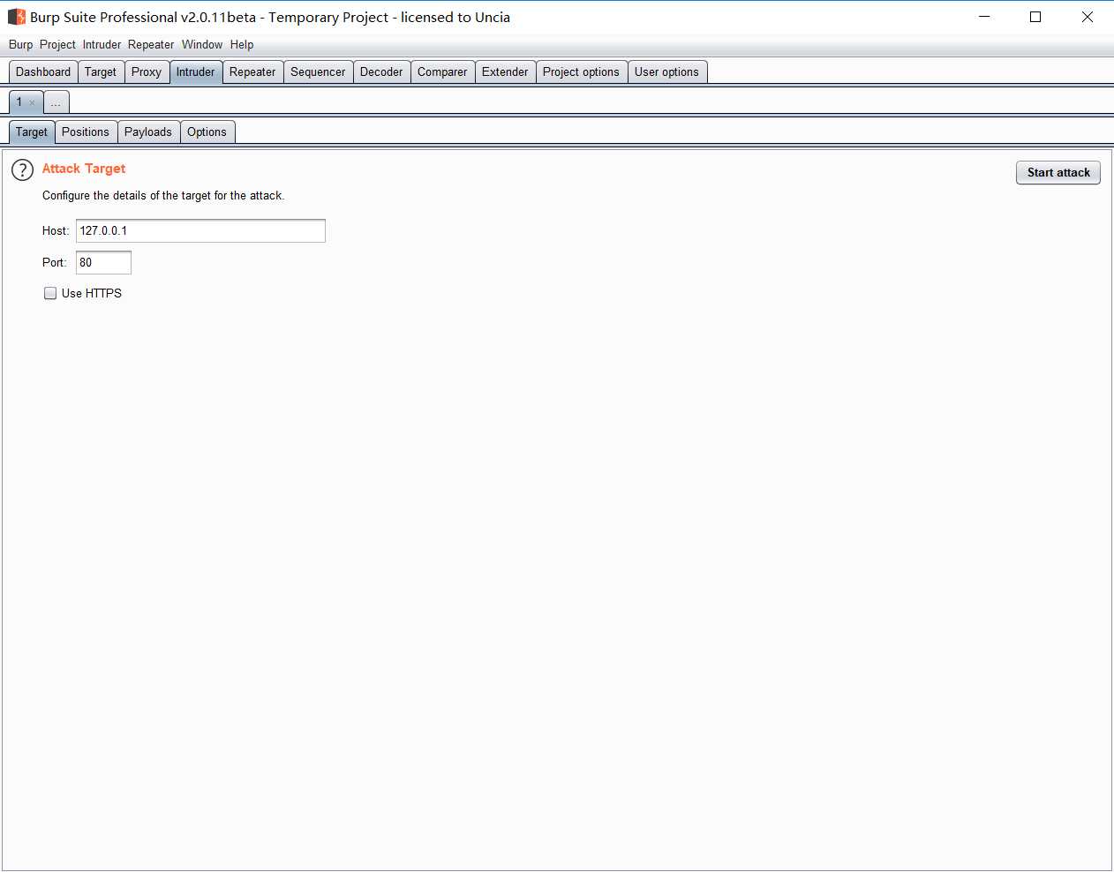Go to the Project options tab

(581, 71)
